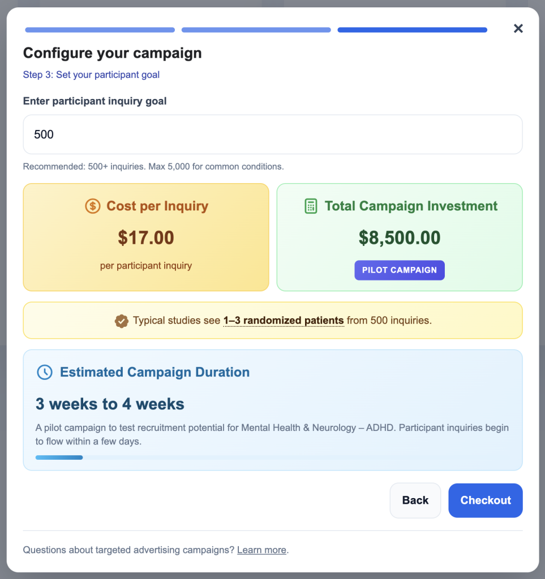Click the second step progress segment
545x579 pixels.
point(256,29)
